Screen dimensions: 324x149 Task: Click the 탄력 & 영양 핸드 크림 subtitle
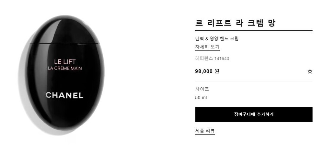pos(217,39)
